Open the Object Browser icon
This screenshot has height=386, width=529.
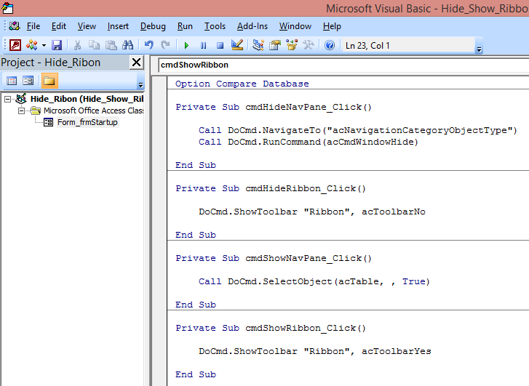click(292, 45)
